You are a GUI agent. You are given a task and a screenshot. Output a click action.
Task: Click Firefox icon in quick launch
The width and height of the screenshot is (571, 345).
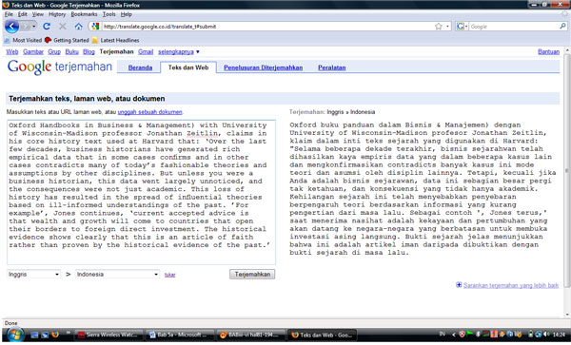(55, 335)
